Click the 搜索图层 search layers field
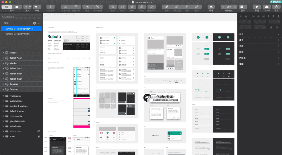Image resolution: width=282 pixels, height=155 pixels. [21, 17]
